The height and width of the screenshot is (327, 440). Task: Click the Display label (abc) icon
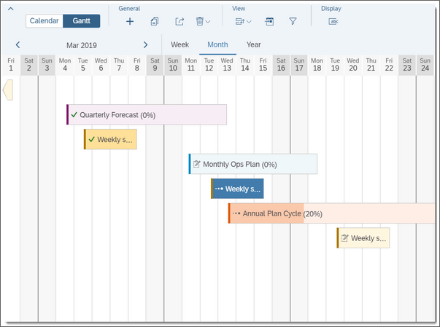(x=333, y=22)
